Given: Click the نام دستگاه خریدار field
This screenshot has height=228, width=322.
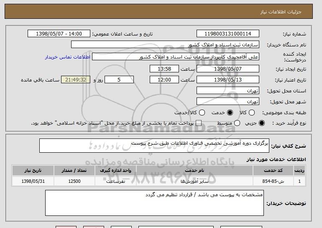Looking at the screenshot, I should [165, 45].
